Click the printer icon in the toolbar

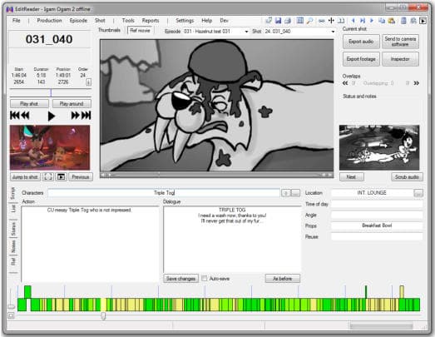tap(288, 21)
